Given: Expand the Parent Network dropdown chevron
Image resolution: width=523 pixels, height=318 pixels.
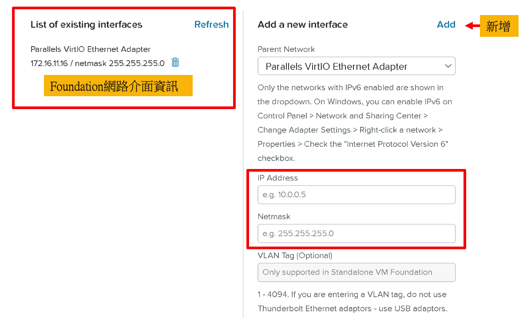Looking at the screenshot, I should click(x=448, y=66).
